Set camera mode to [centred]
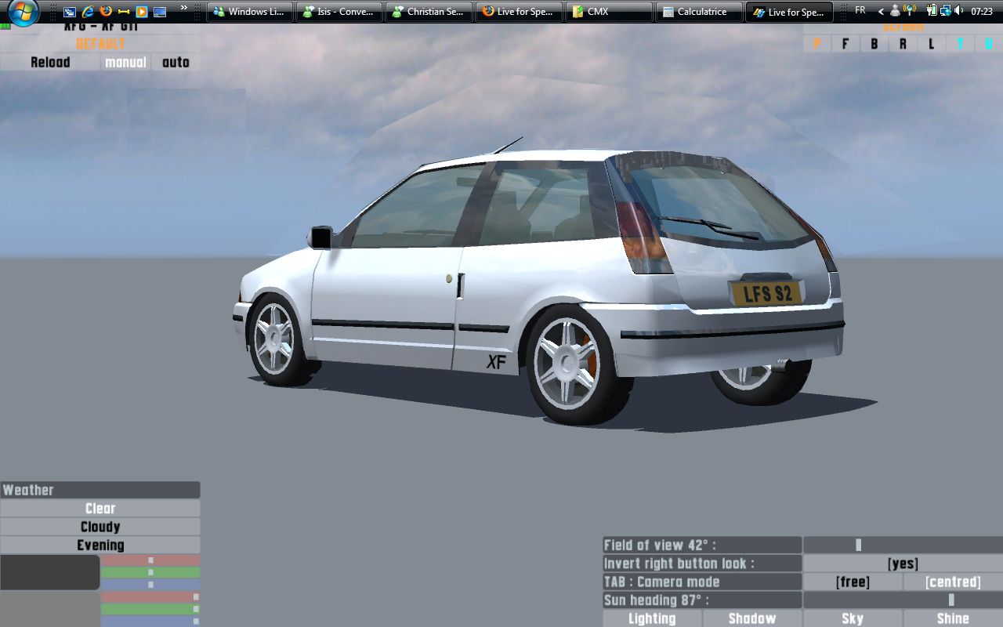This screenshot has height=627, width=1003. [954, 582]
